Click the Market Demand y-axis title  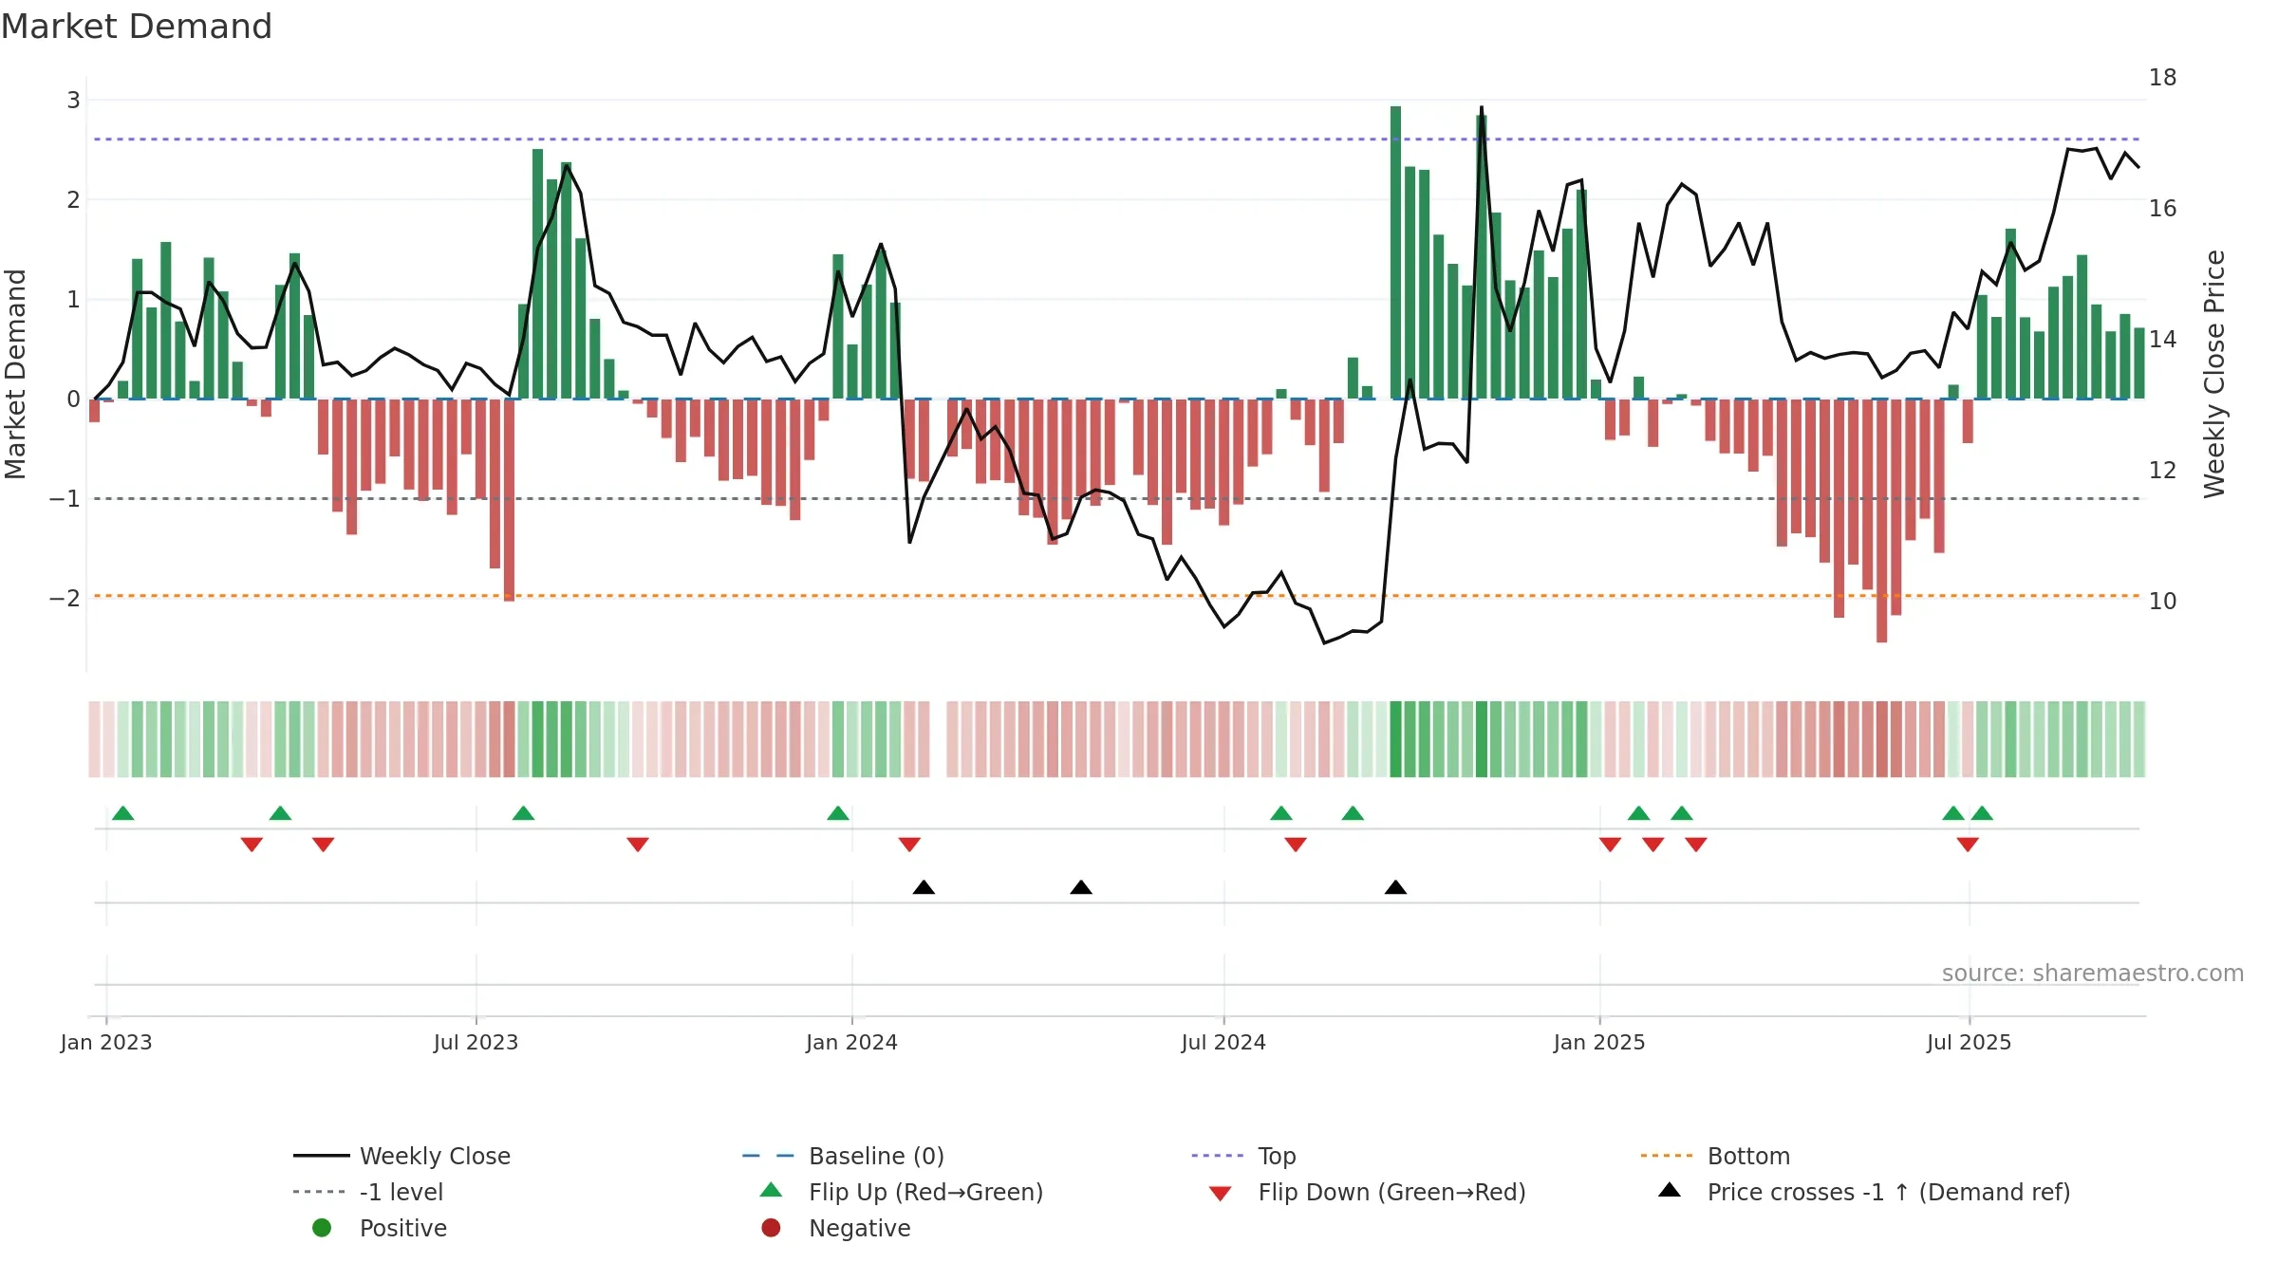point(15,374)
